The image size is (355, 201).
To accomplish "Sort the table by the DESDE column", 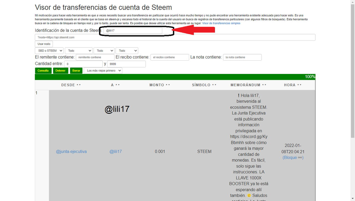I will pyautogui.click(x=71, y=85).
